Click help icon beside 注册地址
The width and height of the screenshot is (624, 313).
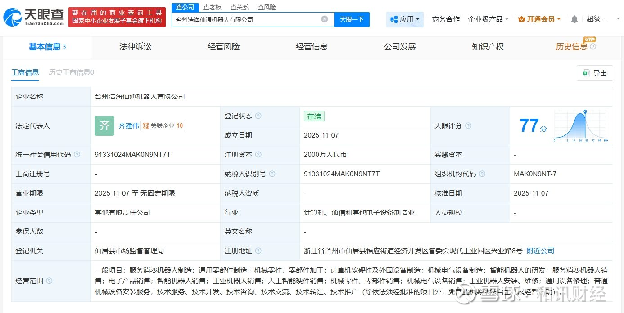[x=258, y=251]
